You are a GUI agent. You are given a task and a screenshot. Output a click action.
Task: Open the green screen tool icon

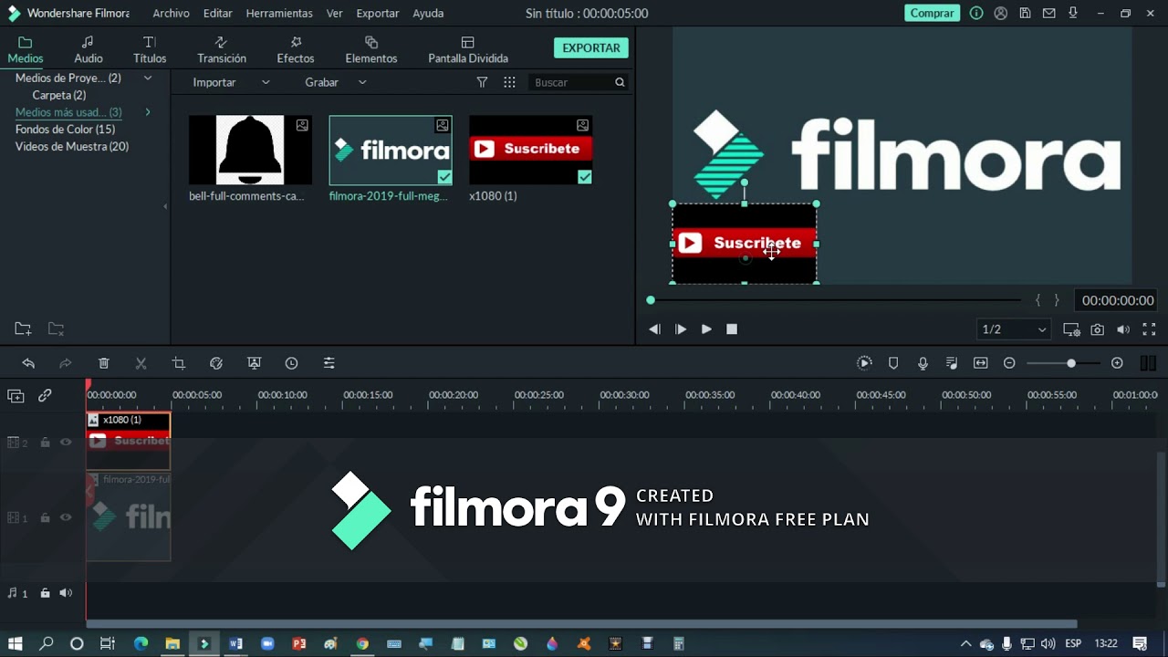[255, 363]
